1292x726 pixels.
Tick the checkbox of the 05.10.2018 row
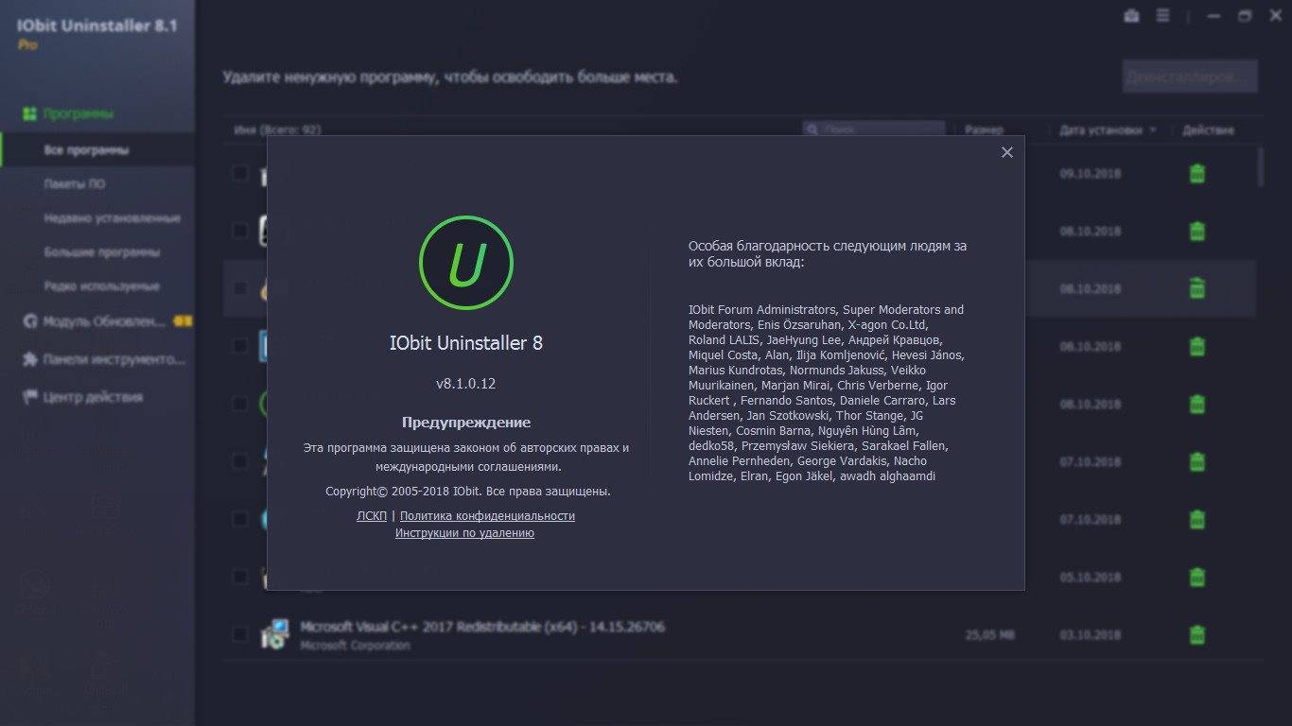click(240, 577)
